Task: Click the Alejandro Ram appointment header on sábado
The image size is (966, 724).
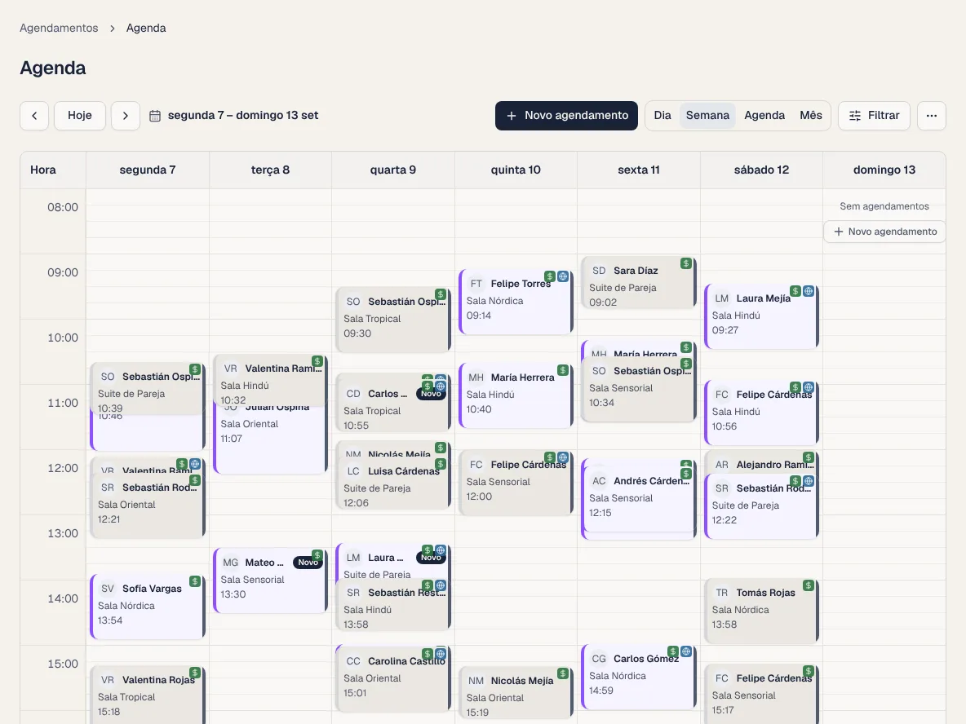Action: pos(761,463)
